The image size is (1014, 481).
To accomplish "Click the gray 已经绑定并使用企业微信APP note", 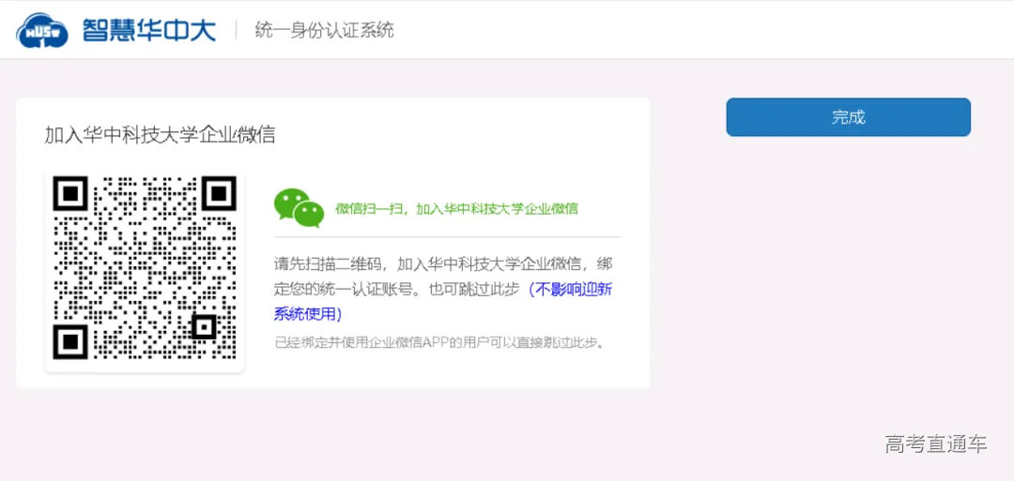I will (x=441, y=342).
